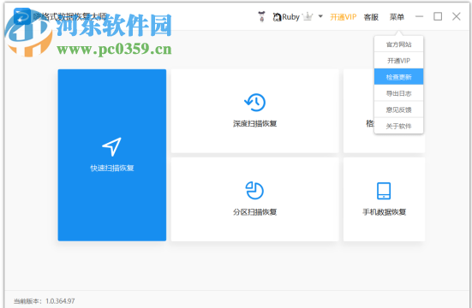Select 检查更新 check for updates
Image resolution: width=472 pixels, height=308 pixels.
398,77
